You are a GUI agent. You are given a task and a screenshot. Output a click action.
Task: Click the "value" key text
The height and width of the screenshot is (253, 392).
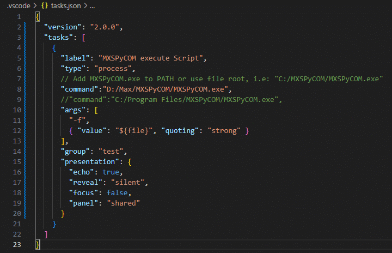(92, 131)
